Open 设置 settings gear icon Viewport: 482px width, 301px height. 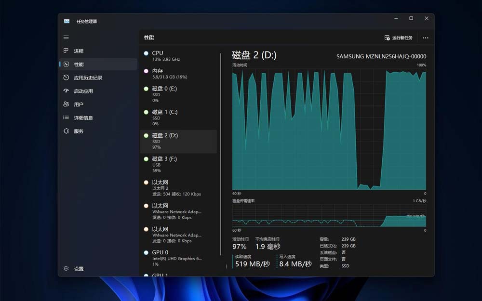click(66, 269)
